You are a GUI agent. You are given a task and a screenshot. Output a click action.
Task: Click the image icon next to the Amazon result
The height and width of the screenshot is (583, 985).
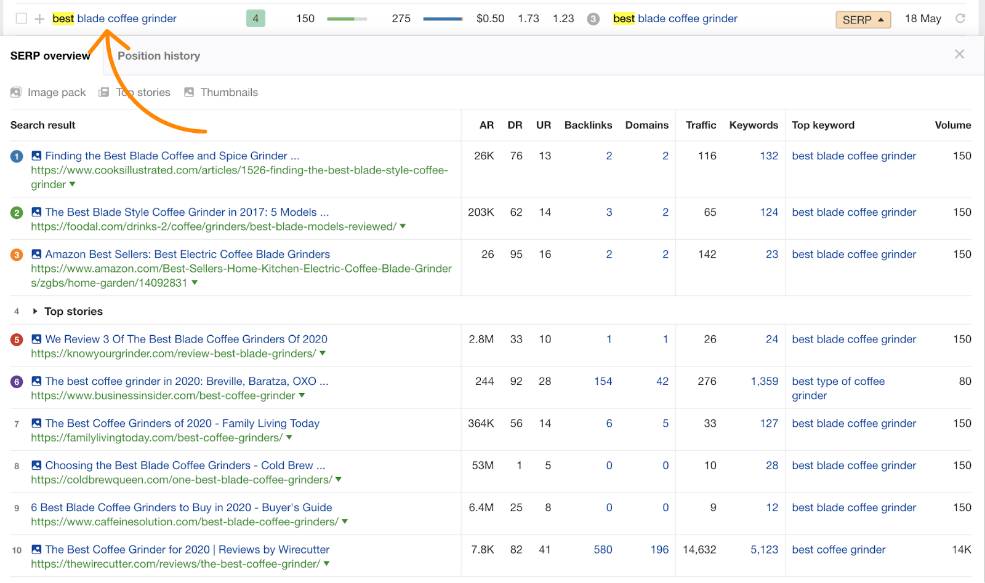[36, 253]
